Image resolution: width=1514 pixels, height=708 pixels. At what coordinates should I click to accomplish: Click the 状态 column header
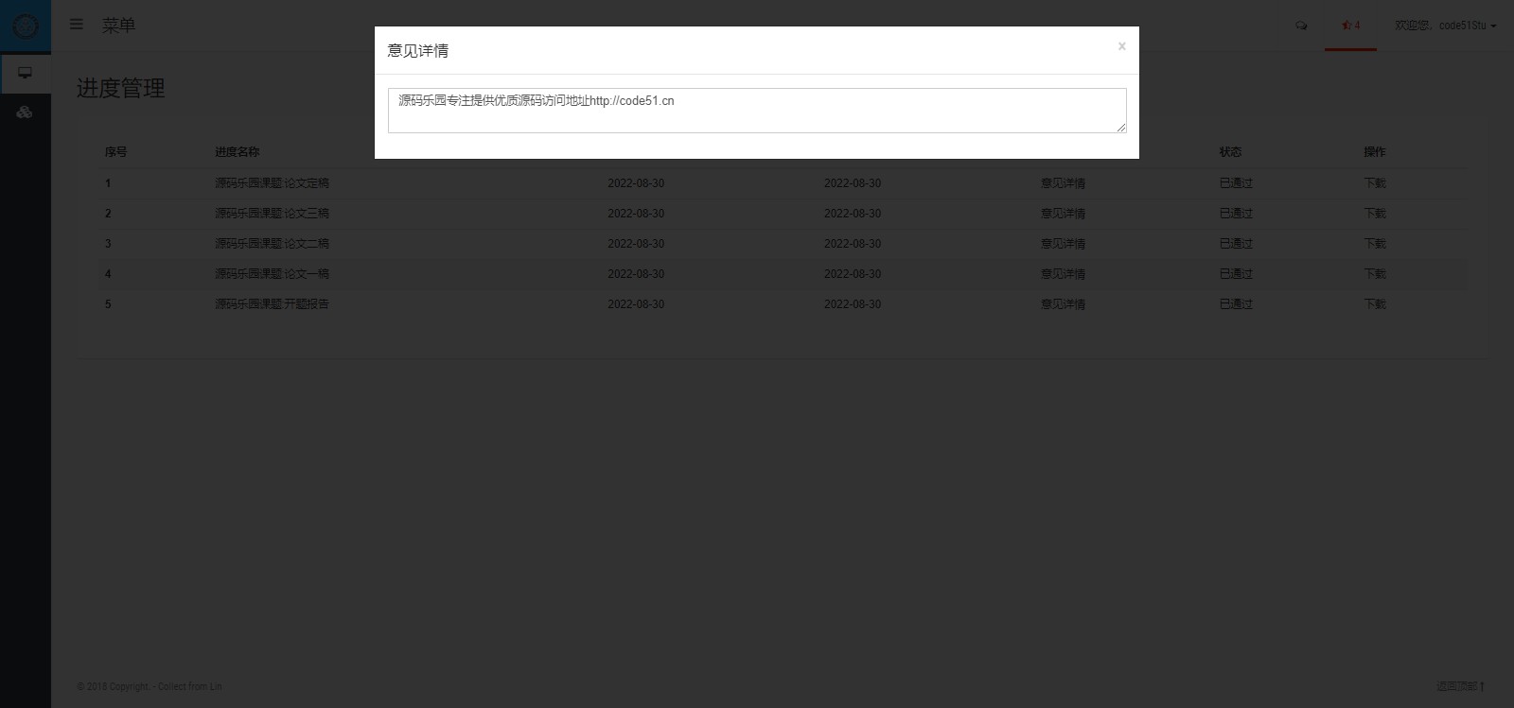point(1230,152)
